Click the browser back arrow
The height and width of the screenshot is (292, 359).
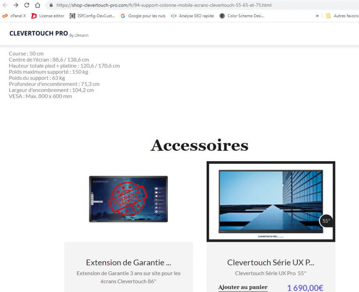5,5
